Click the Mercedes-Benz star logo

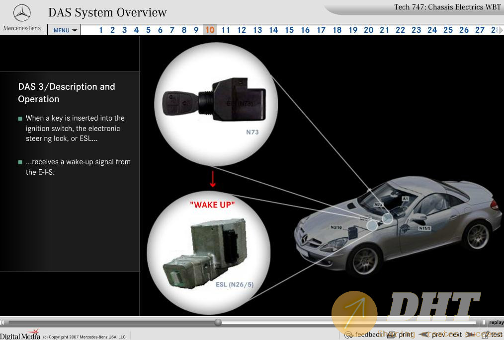click(x=22, y=13)
